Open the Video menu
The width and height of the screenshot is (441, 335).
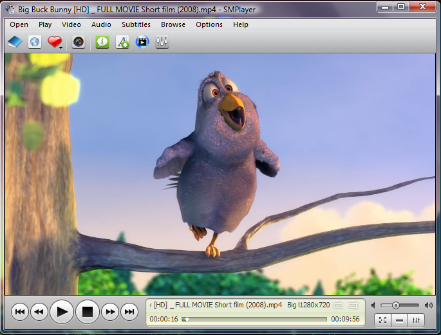[x=71, y=24]
